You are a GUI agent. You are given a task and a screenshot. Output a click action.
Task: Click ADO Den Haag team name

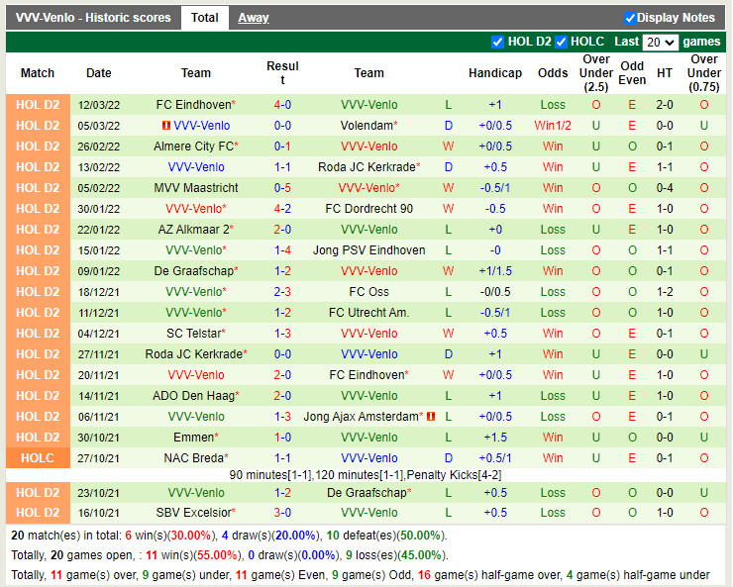pos(193,396)
